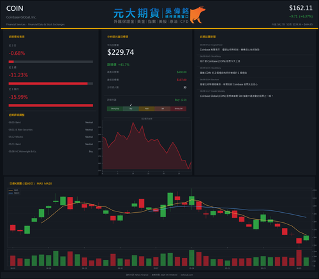Viewport: 319px width, 279px height.
Task: Click the Buy segment of the rating scale
Action: coord(131,109)
